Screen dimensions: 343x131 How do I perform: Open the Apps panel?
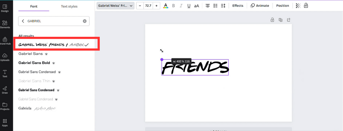5,122
